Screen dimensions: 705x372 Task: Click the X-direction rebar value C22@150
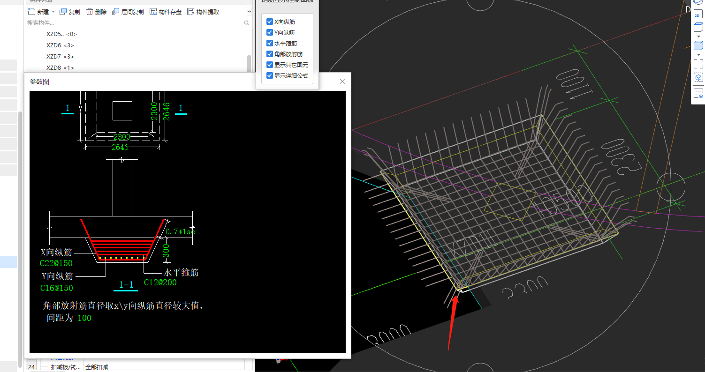(x=56, y=264)
